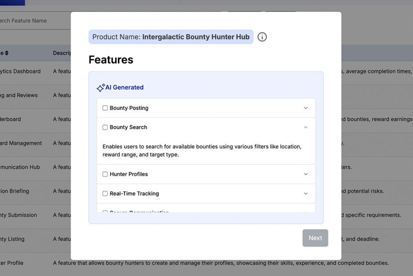
Task: Expand the Bounty Posting chevron
Action: click(306, 108)
